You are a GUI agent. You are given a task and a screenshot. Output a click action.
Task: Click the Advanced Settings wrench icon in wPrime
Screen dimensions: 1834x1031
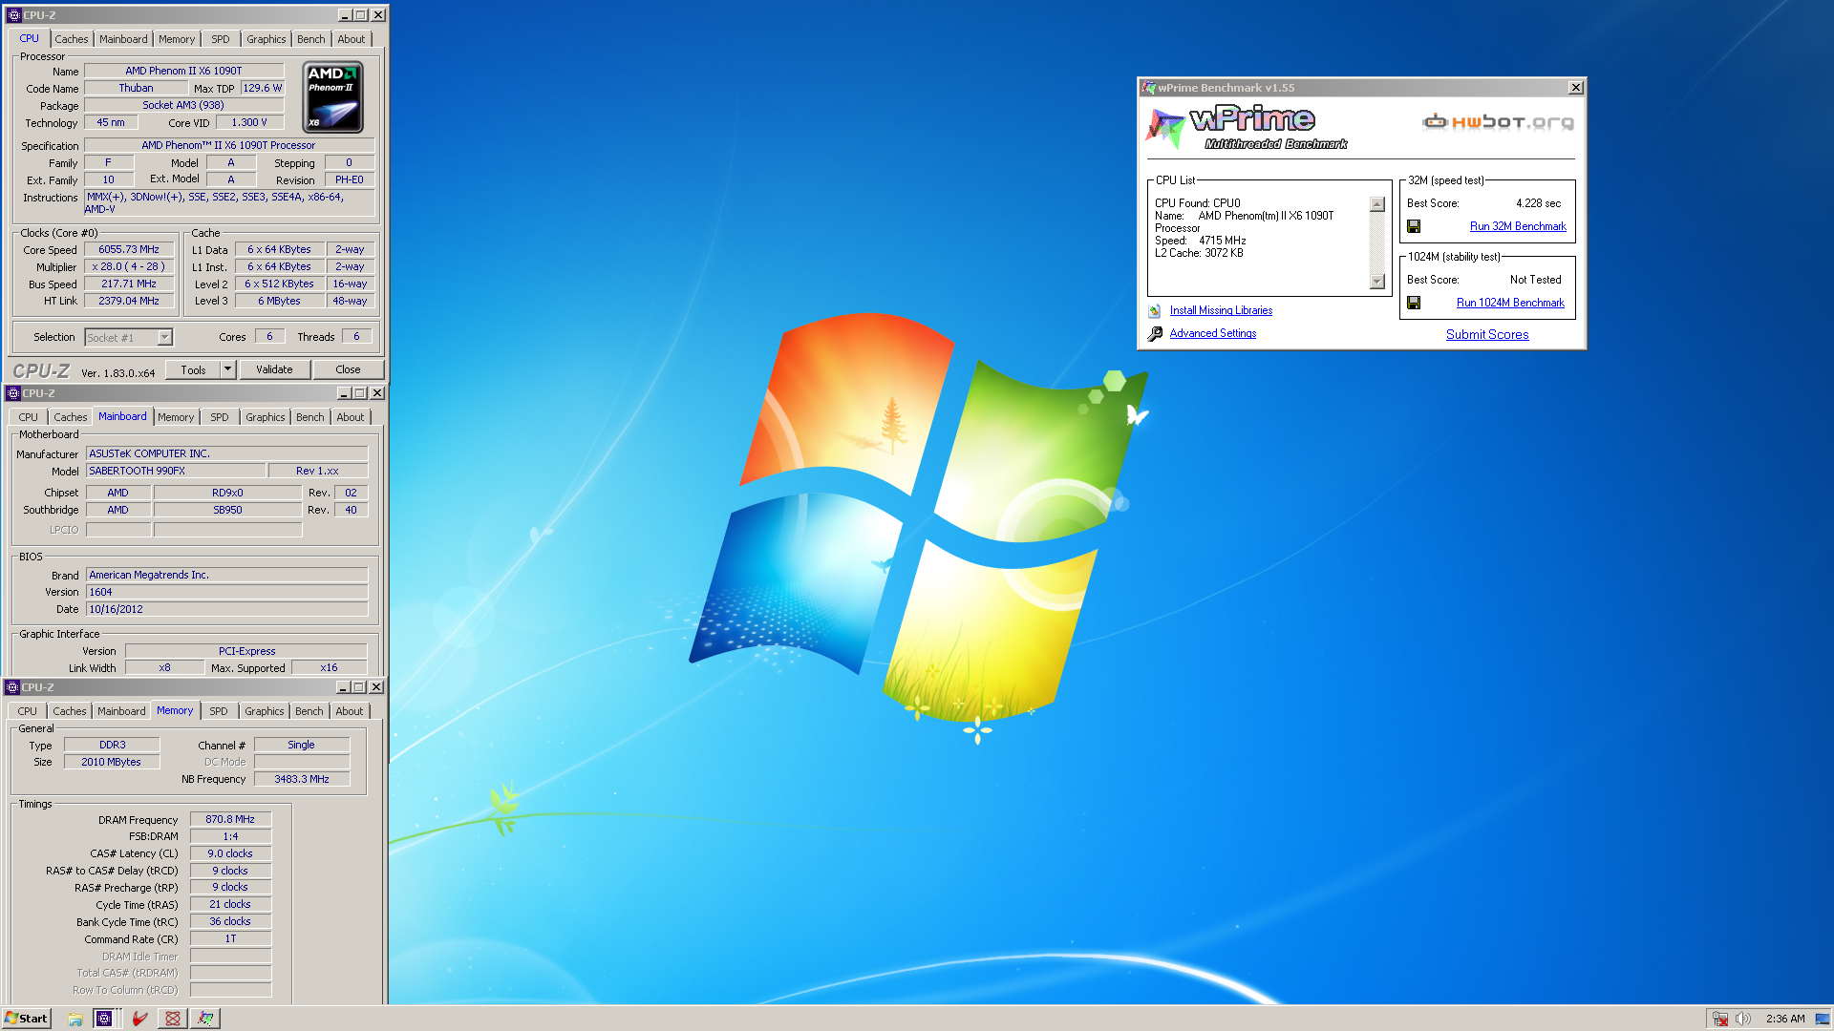[x=1155, y=333]
